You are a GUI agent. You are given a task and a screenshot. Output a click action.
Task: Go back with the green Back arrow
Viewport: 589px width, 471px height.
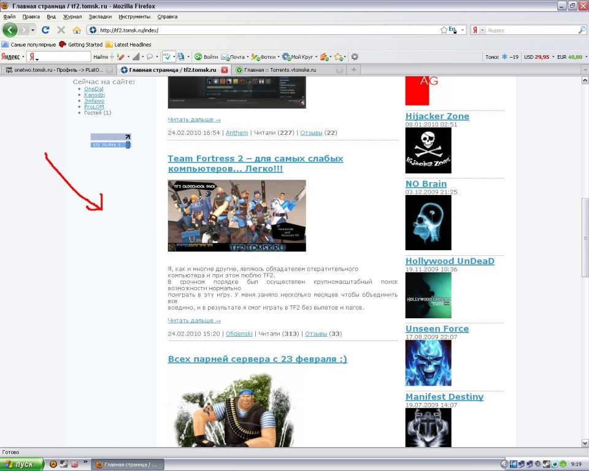point(10,30)
